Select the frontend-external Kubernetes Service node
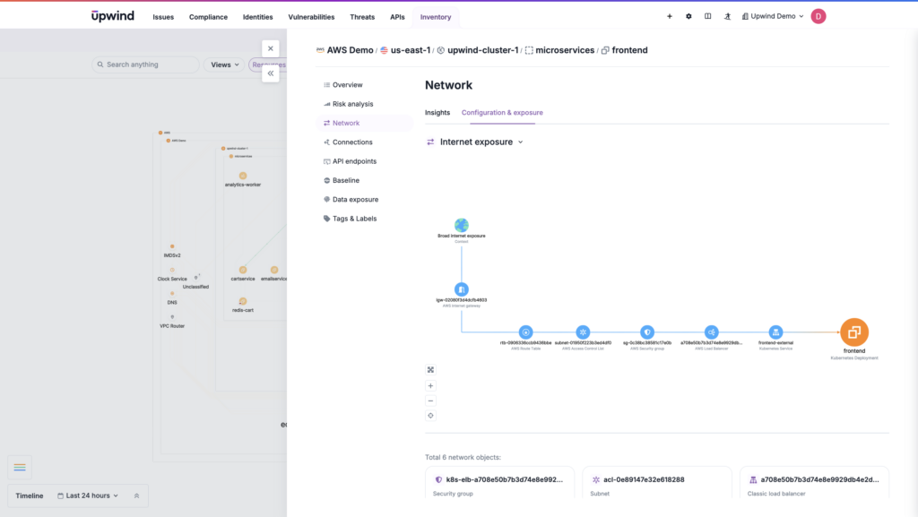This screenshot has width=918, height=517. (776, 331)
